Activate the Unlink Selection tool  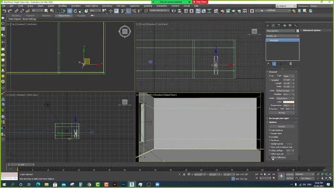point(22,11)
